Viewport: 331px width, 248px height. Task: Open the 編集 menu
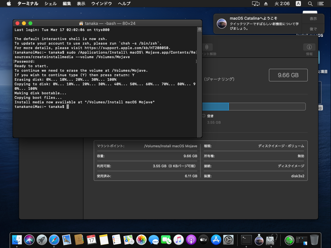(x=67, y=4)
